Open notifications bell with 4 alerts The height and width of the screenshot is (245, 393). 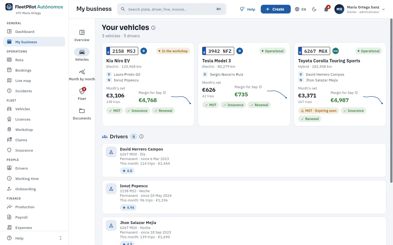[326, 9]
